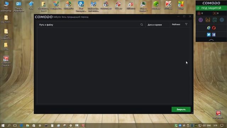Image resolution: width=227 pixels, height=128 pixels.
Task: Click the document magnifier icon in widget
Action: pyautogui.click(x=215, y=20)
